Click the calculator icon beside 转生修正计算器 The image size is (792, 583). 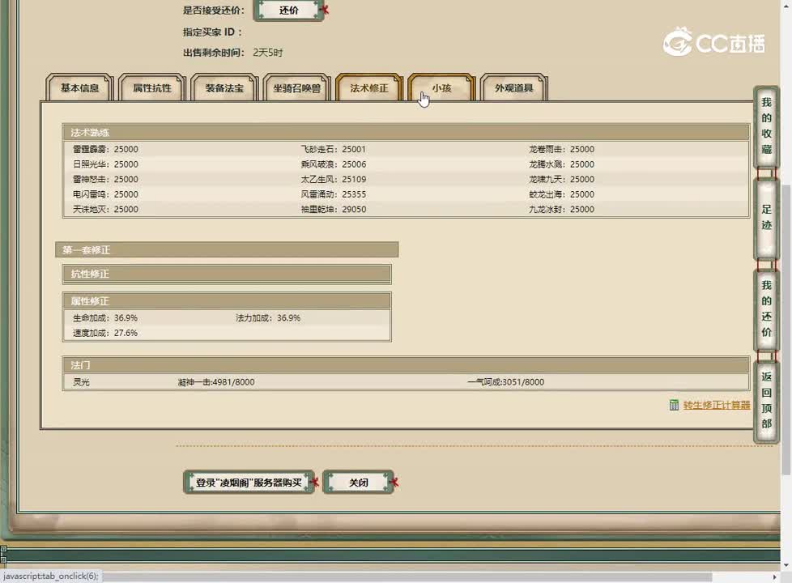tap(674, 405)
